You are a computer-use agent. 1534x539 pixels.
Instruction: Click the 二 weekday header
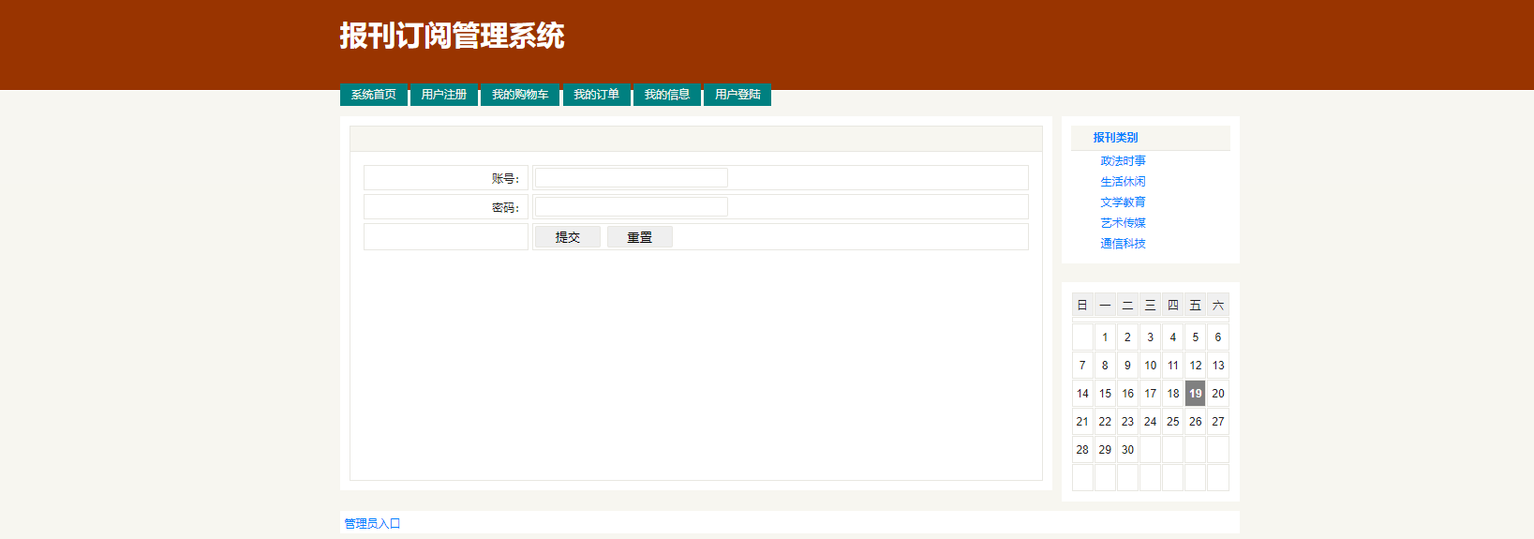point(1127,306)
